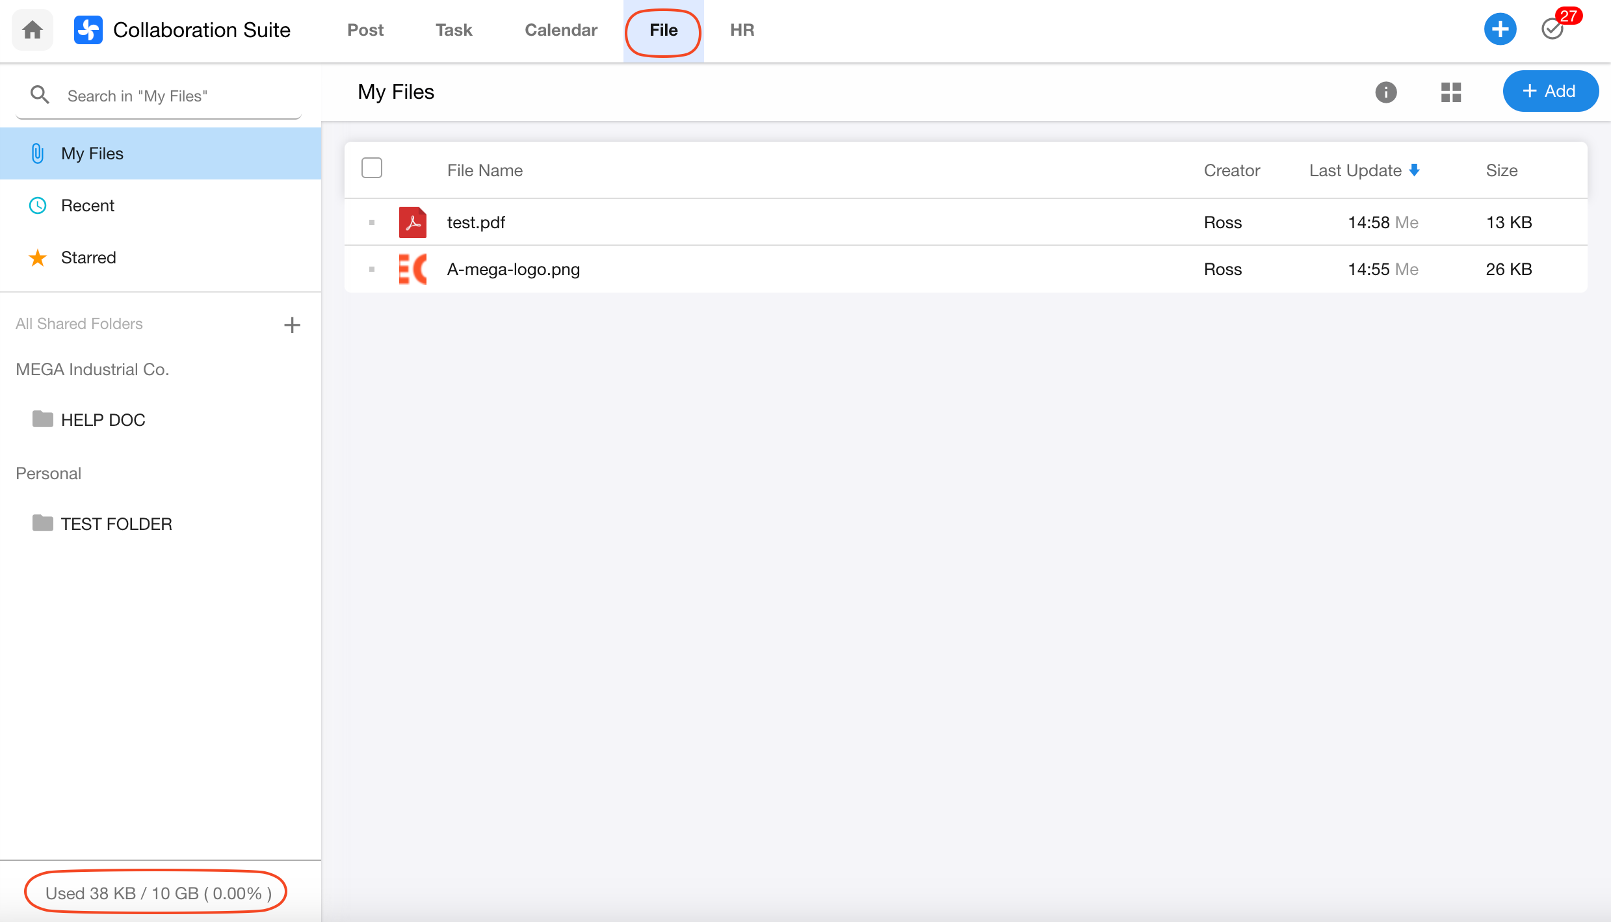This screenshot has width=1611, height=922.
Task: Add a new shared folder with plus icon
Action: pos(292,324)
